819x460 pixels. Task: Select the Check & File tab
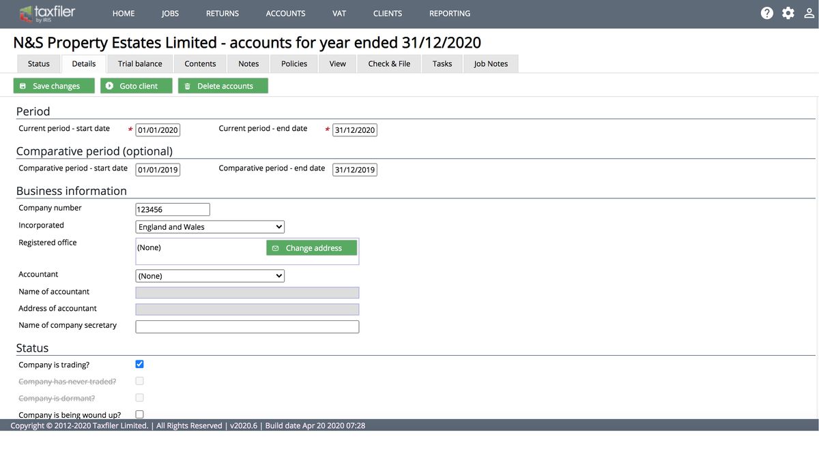coord(388,63)
